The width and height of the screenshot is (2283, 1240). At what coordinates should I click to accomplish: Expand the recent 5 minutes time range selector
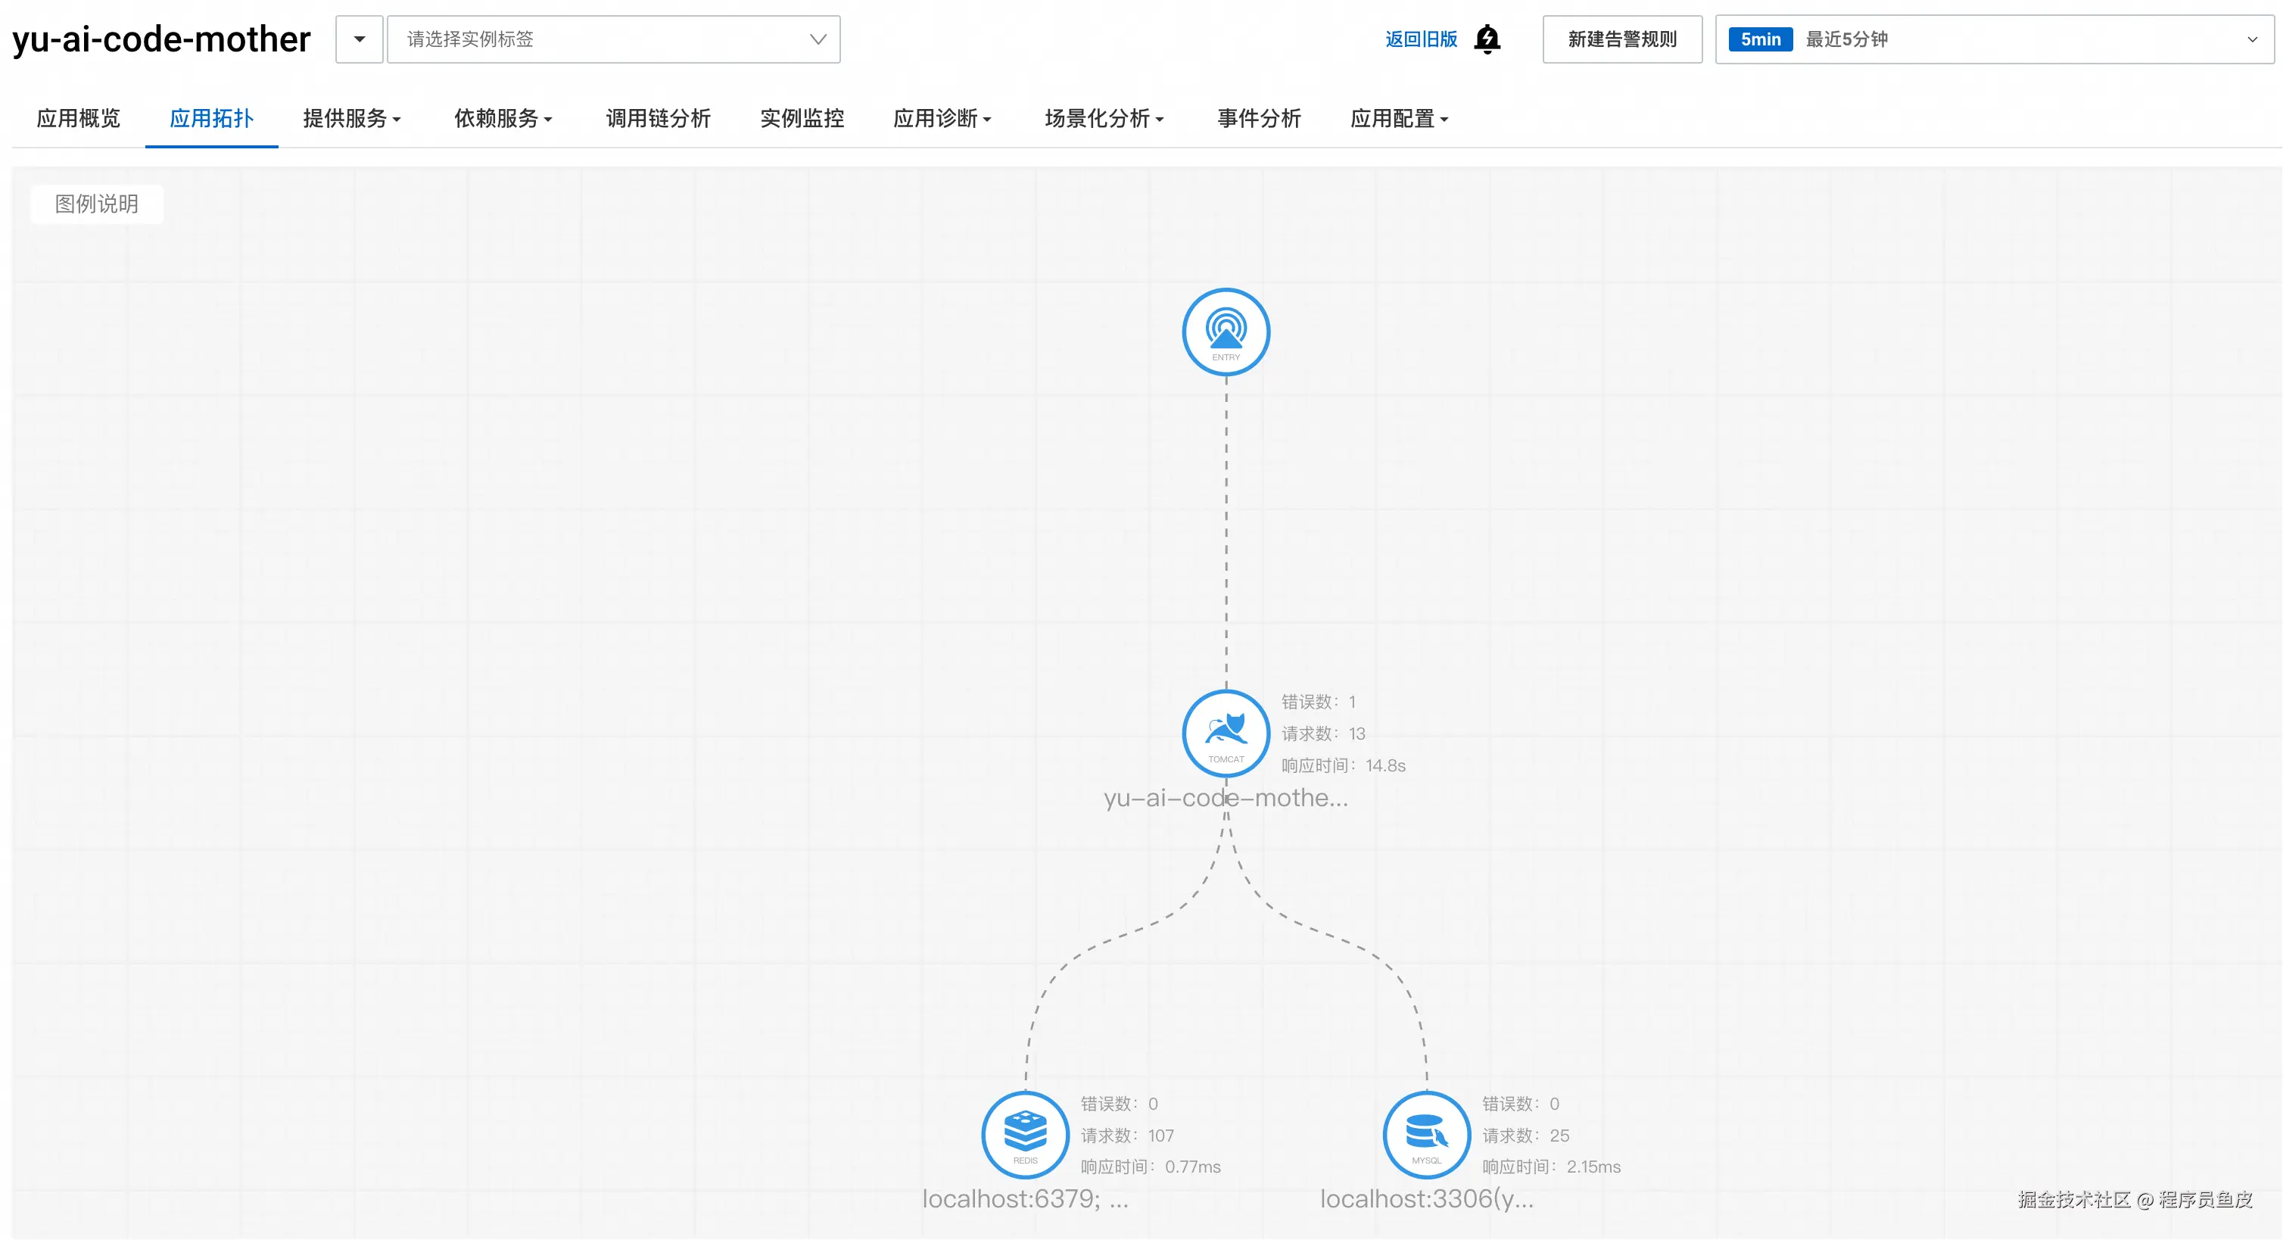[x=2251, y=40]
